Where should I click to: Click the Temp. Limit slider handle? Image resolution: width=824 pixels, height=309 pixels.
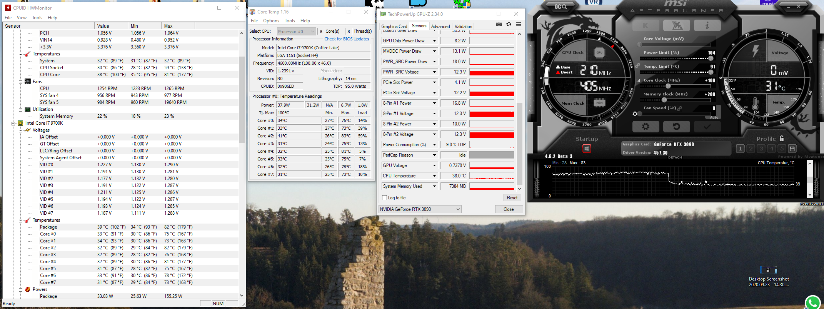711,72
